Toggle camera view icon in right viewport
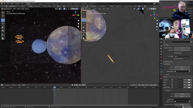Screen dimensions: 193x108 pos(157,27)
